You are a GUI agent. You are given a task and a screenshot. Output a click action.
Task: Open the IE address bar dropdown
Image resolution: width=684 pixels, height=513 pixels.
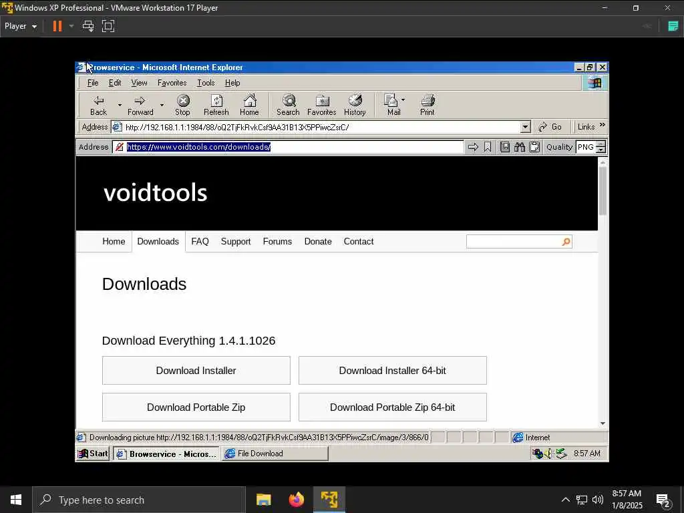(x=525, y=127)
